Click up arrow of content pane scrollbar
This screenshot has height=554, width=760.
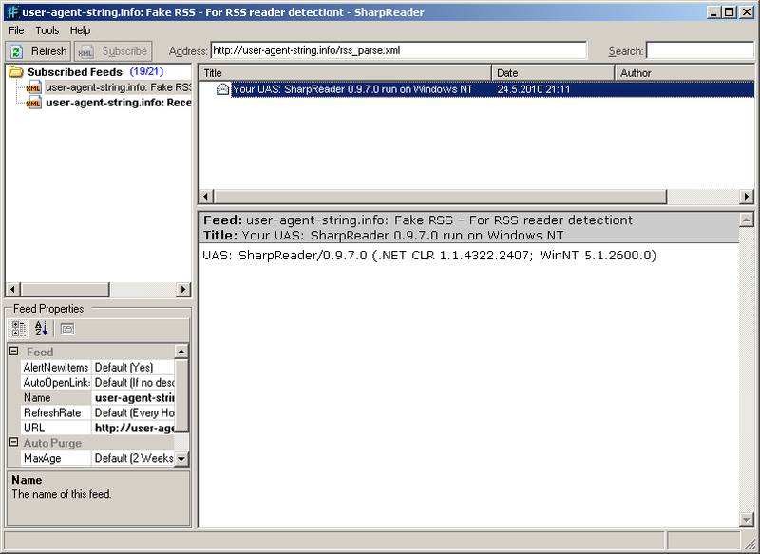click(x=747, y=220)
